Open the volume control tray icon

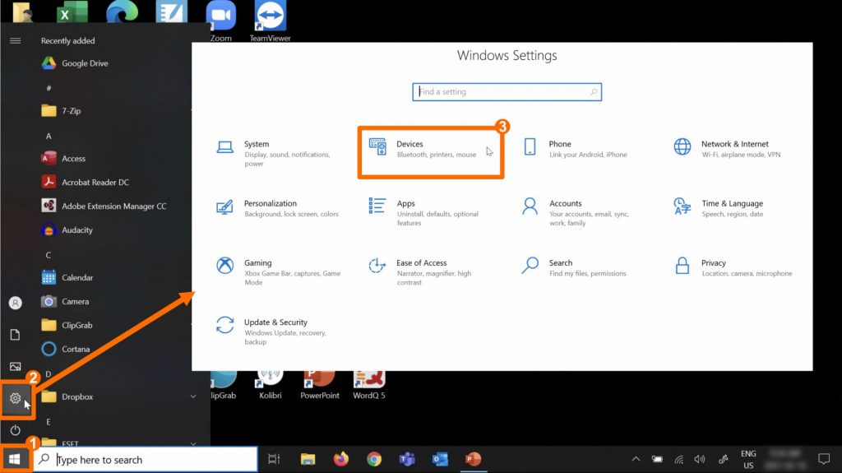[x=700, y=459]
